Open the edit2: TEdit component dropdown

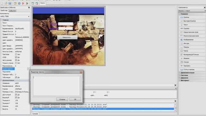tap(29, 16)
